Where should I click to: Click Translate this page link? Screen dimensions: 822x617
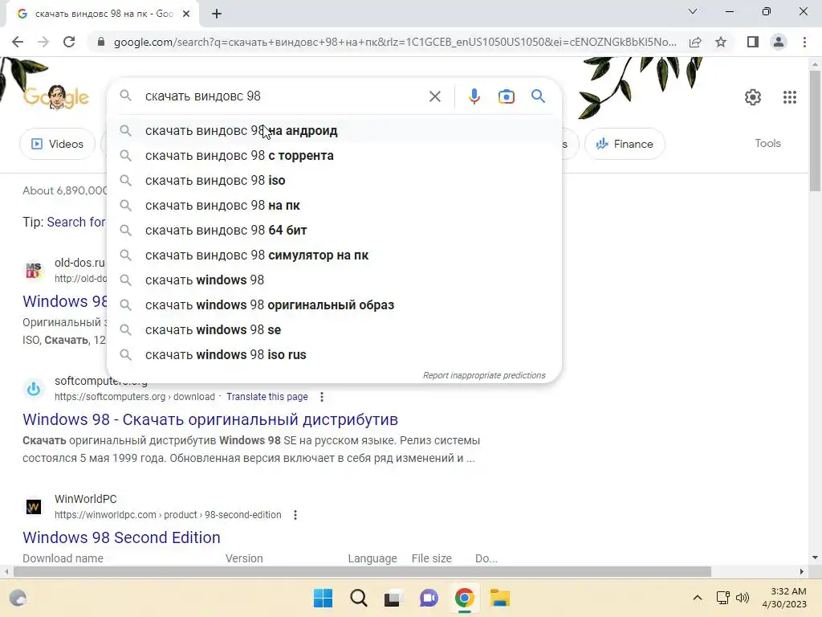coord(267,397)
